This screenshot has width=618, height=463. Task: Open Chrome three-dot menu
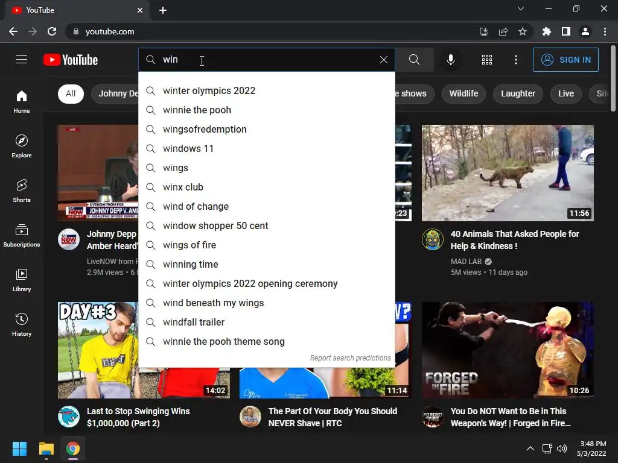point(605,31)
